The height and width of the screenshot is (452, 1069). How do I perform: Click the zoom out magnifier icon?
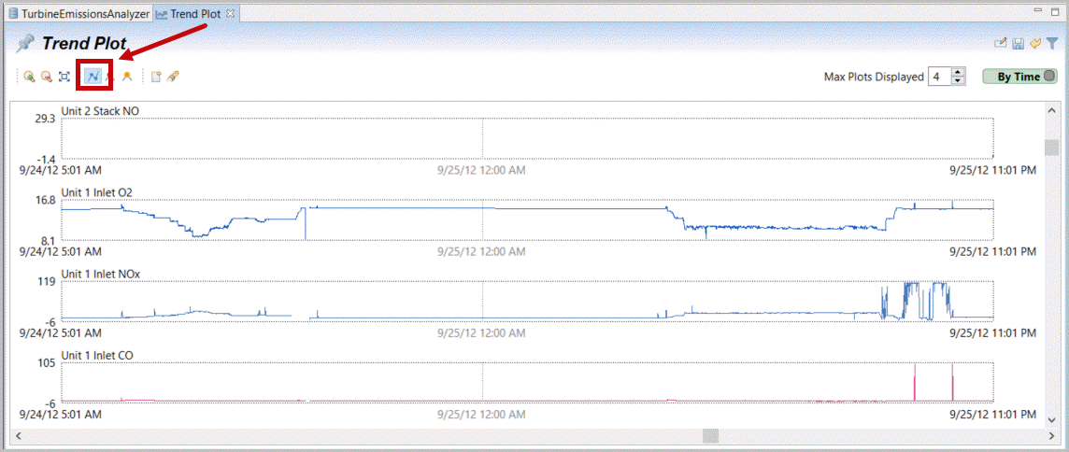pyautogui.click(x=46, y=77)
